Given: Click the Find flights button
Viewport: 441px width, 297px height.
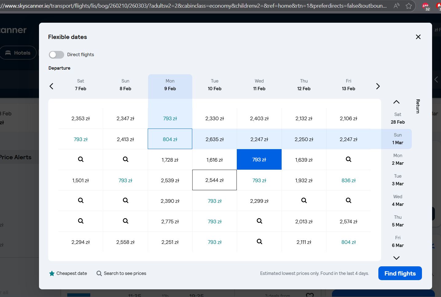Looking at the screenshot, I should (400, 273).
